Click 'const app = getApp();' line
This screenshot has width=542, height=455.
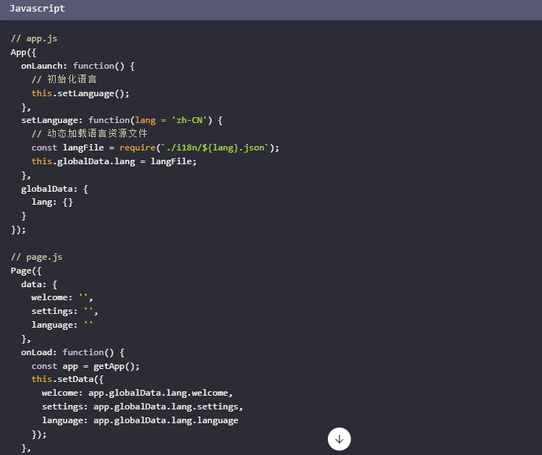[x=85, y=366]
